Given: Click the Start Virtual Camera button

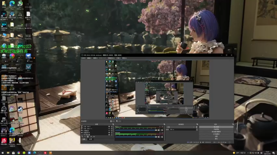Looking at the screenshot, I should pyautogui.click(x=216, y=132).
